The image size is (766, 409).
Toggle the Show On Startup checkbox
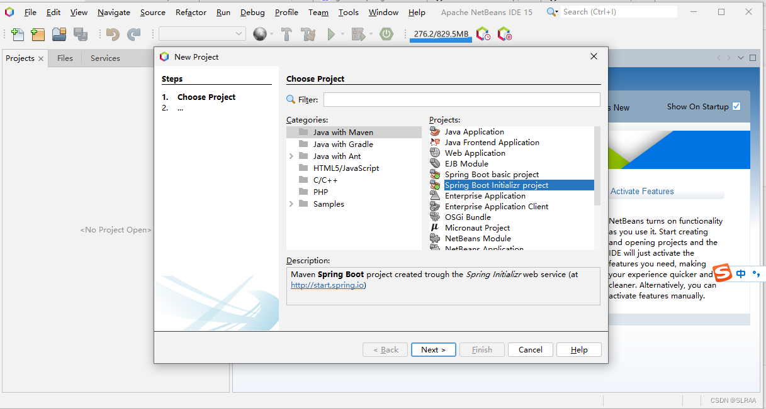[736, 106]
